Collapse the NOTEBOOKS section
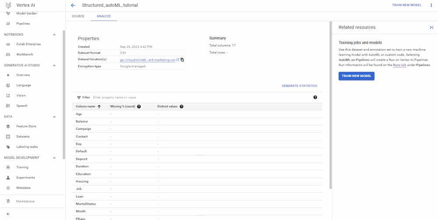This screenshot has height=220, width=438. coord(54,35)
